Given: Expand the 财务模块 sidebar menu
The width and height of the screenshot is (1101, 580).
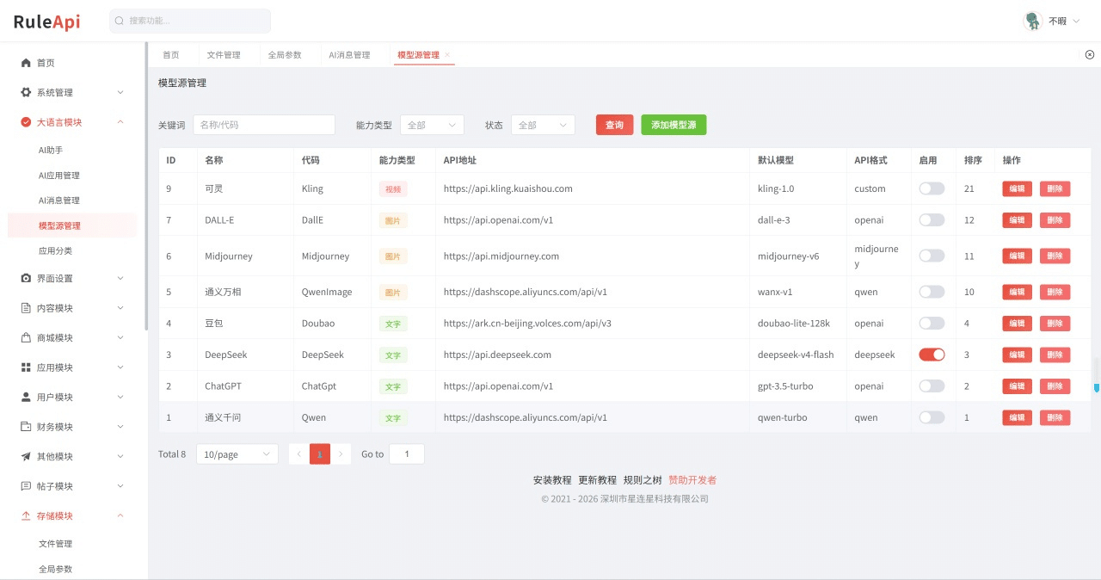Looking at the screenshot, I should [120, 427].
